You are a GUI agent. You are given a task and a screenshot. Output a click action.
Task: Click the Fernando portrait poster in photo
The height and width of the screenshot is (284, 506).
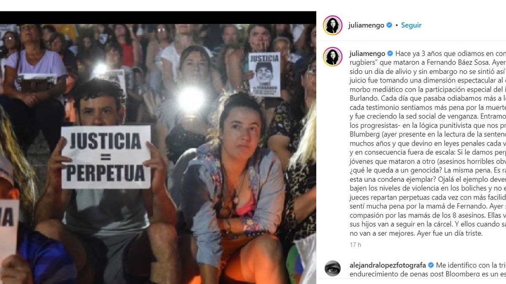click(264, 74)
